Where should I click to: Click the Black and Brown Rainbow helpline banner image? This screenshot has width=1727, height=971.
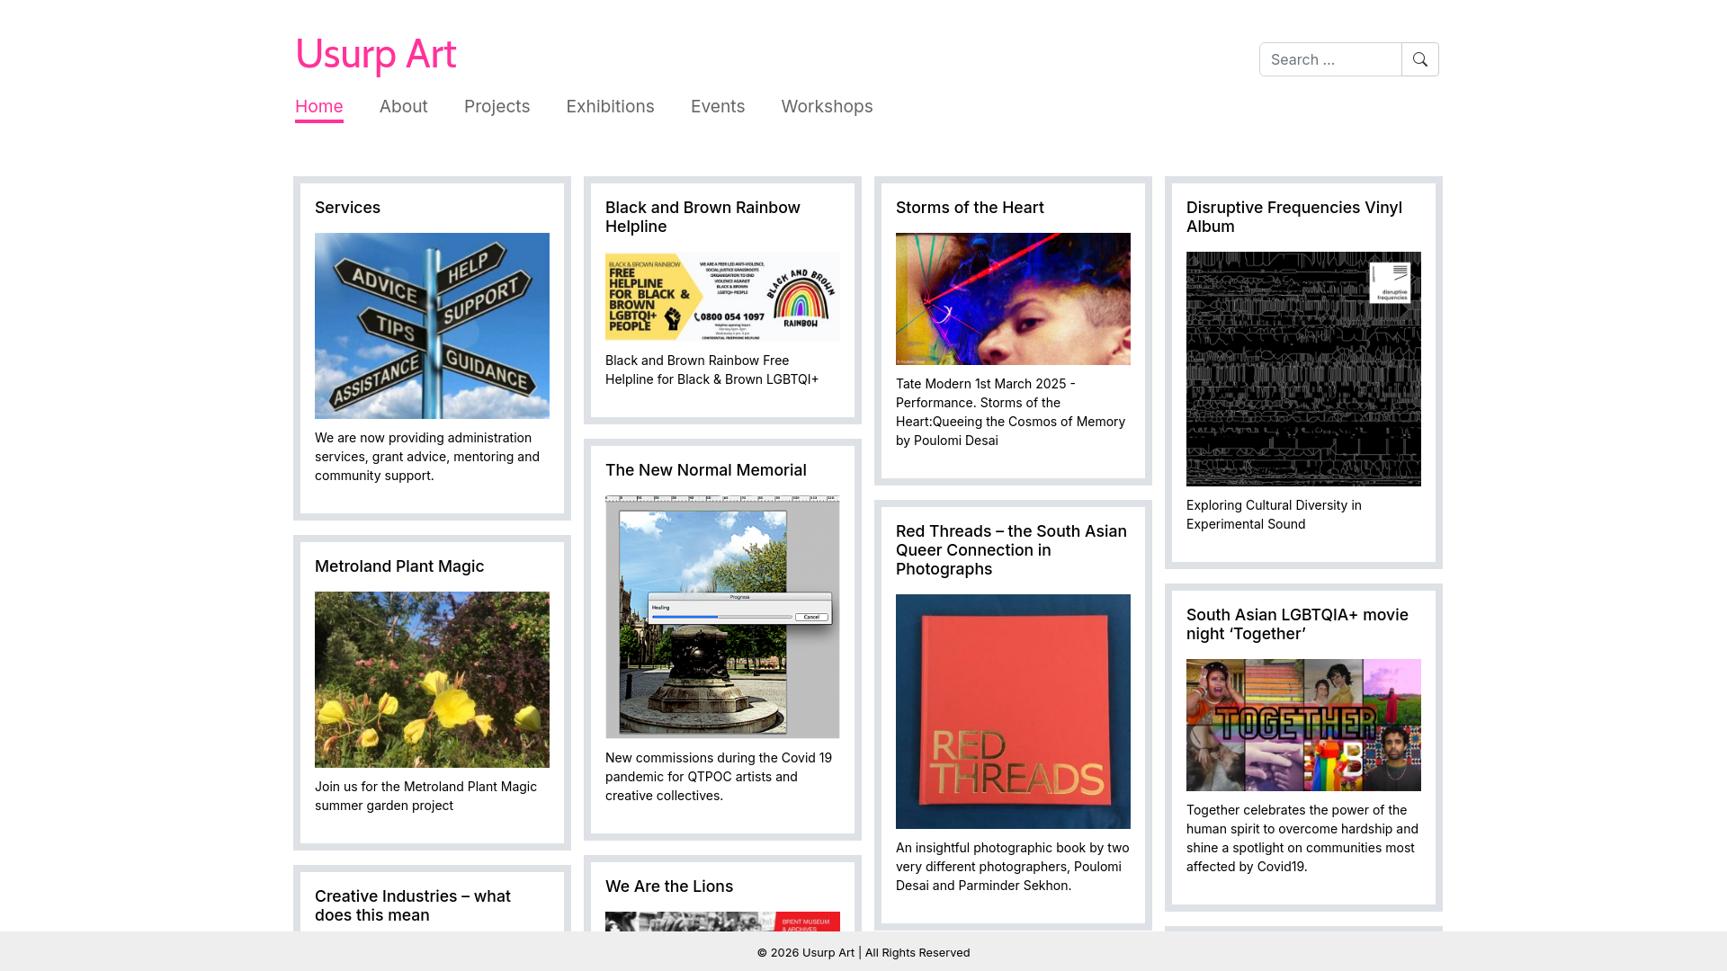[722, 297]
